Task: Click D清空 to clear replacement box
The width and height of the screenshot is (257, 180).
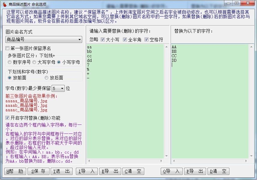Action: click(x=218, y=171)
